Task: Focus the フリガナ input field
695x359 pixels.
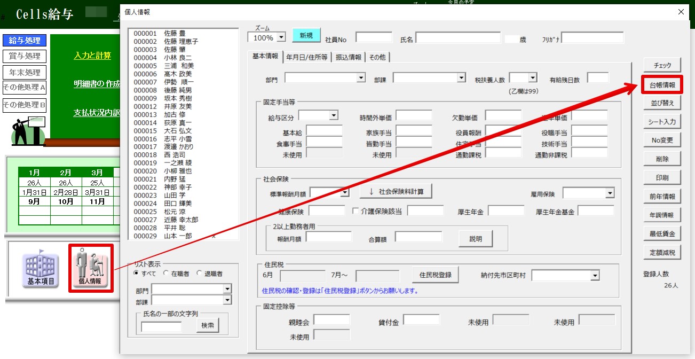Action: [x=593, y=37]
